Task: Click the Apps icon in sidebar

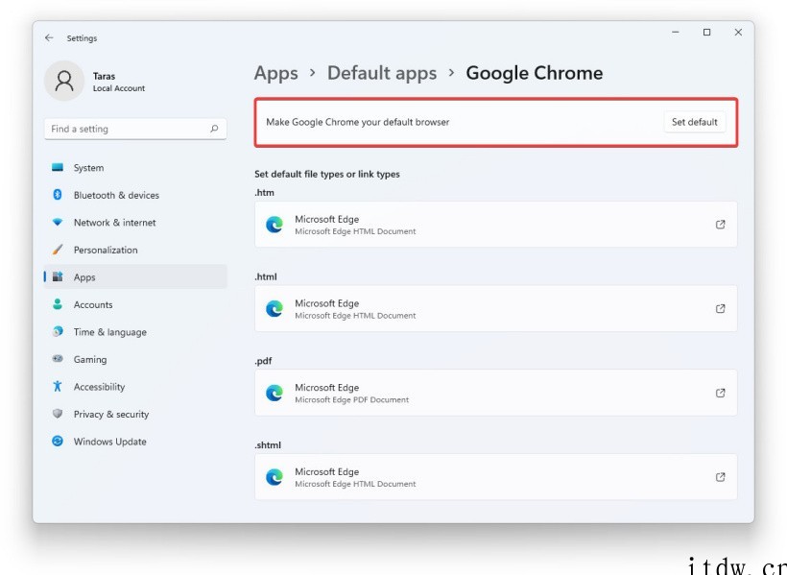Action: (58, 276)
